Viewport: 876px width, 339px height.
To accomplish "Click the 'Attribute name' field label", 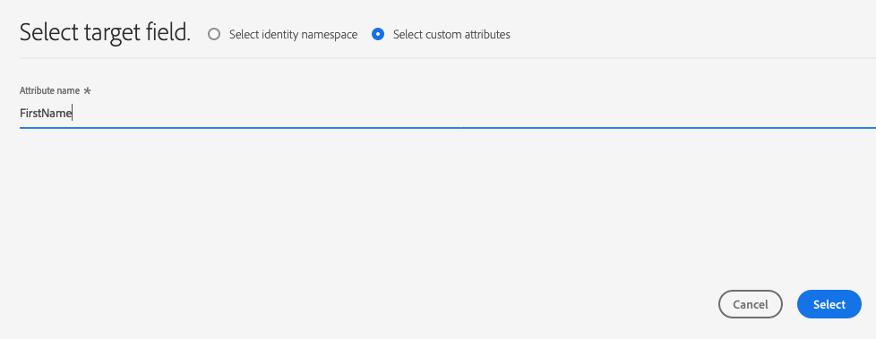I will pos(50,90).
